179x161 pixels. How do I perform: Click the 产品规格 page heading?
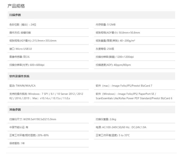pos(16,6)
